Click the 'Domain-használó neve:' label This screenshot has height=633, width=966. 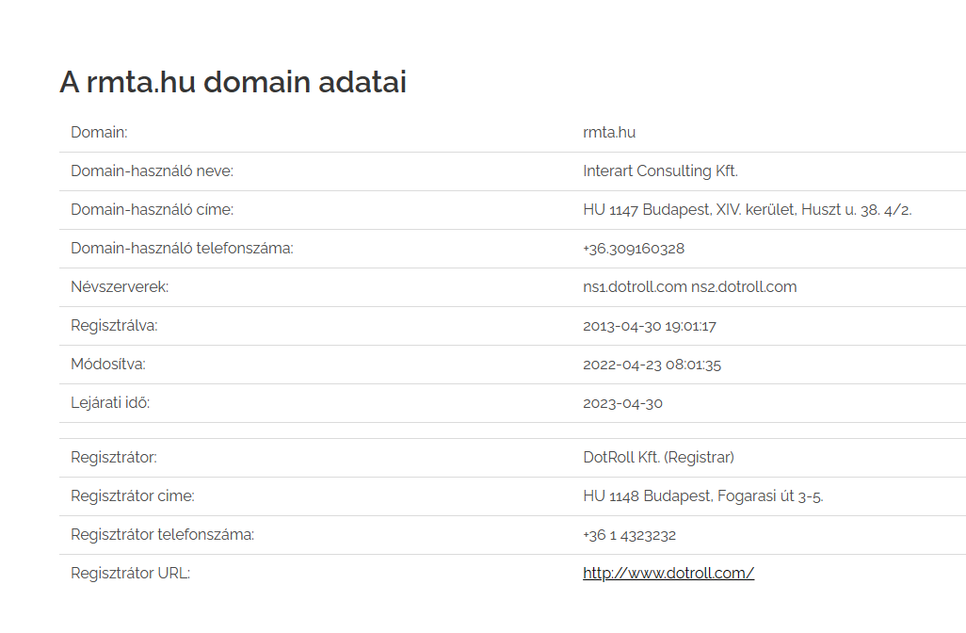pos(153,170)
